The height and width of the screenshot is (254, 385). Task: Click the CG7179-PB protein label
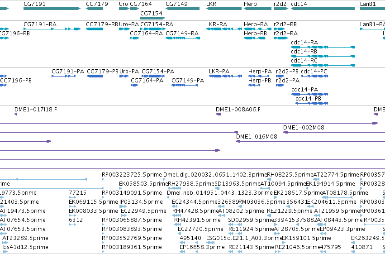(x=103, y=72)
